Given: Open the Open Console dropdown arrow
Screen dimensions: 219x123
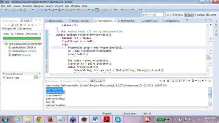Looking at the screenshot, I should coord(203,81).
